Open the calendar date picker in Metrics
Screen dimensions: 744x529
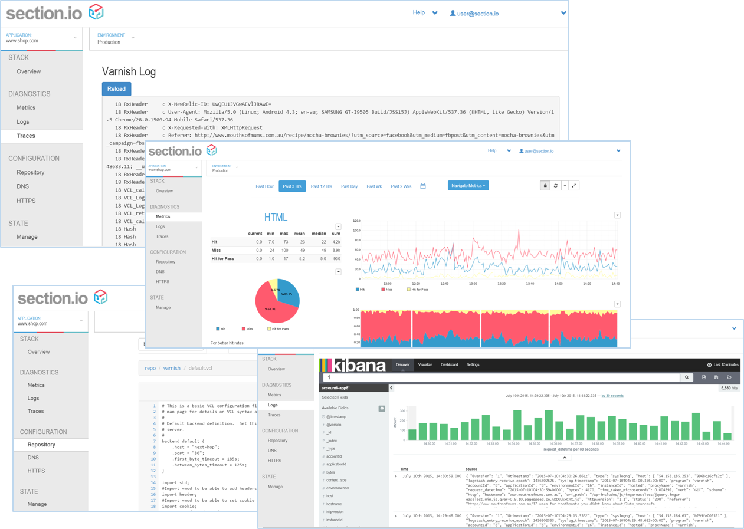pos(423,186)
